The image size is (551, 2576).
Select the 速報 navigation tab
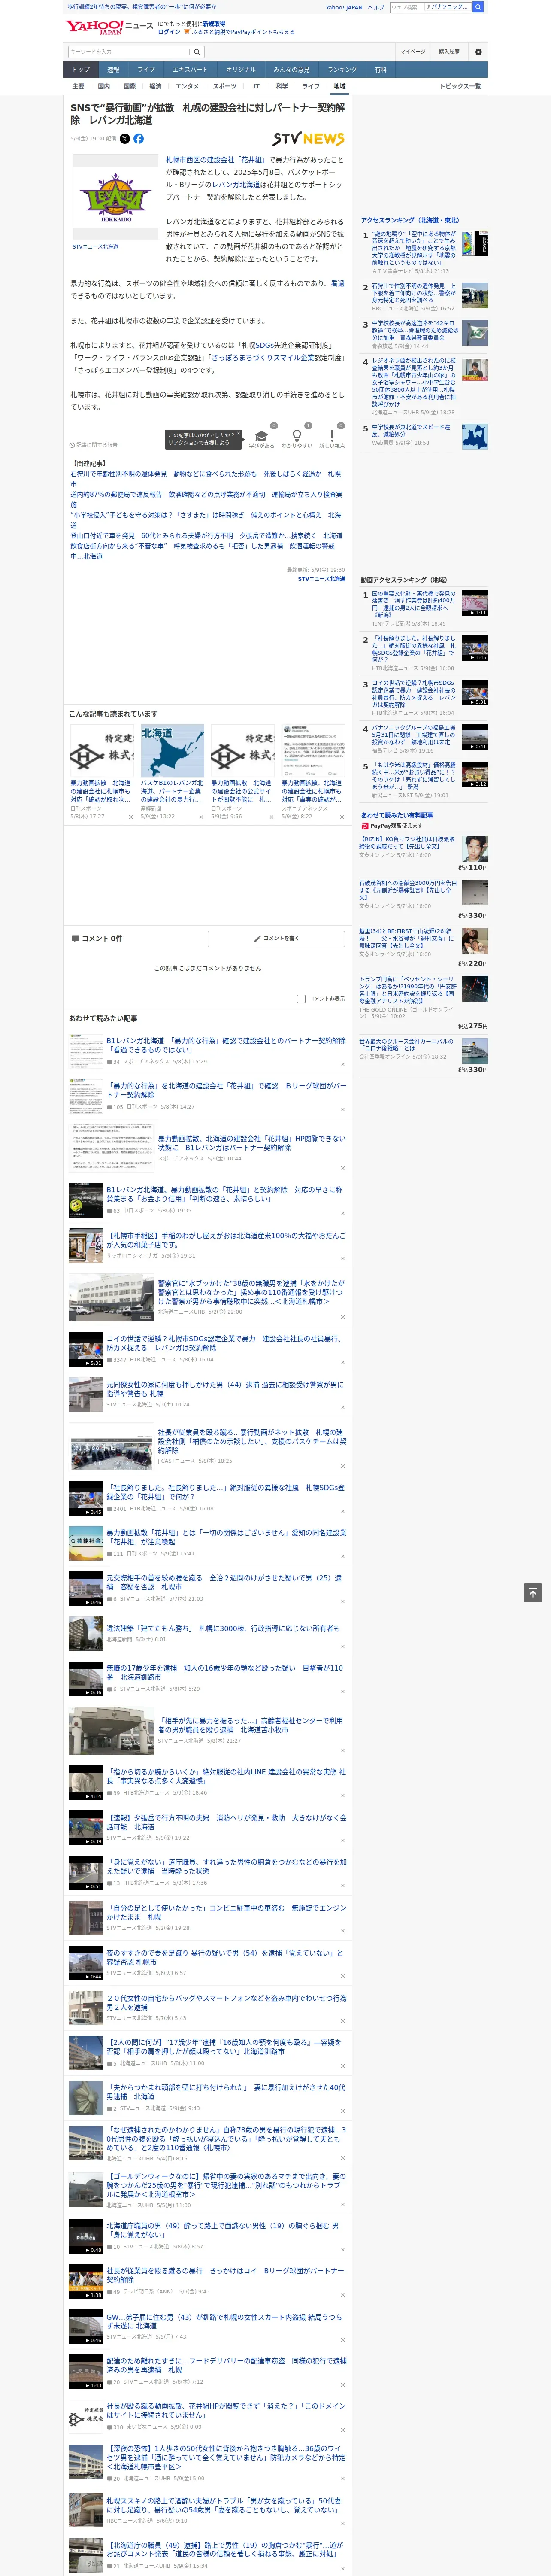[113, 70]
